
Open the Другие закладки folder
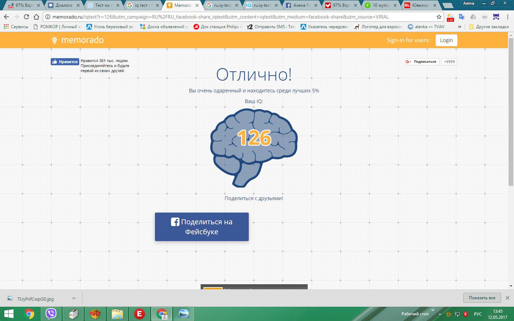click(x=489, y=27)
